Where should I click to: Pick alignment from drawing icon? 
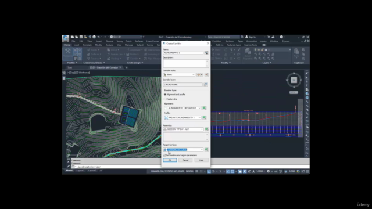click(204, 108)
